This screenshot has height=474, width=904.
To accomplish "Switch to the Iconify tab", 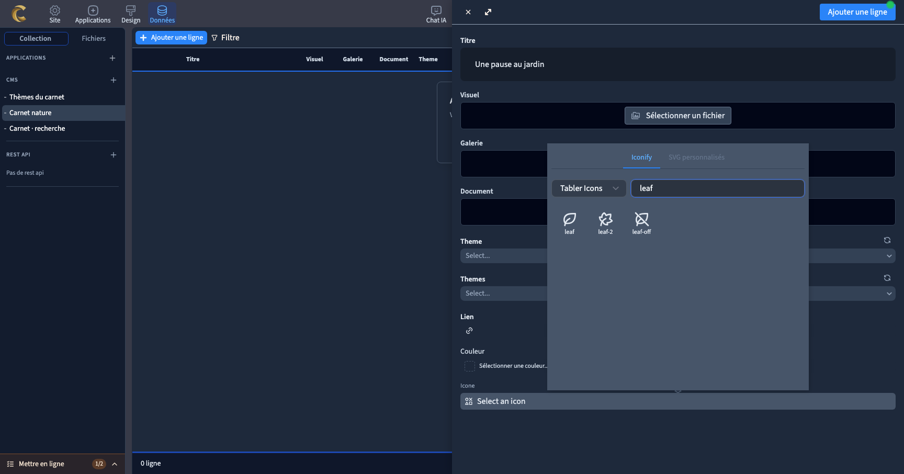I will coord(641,157).
